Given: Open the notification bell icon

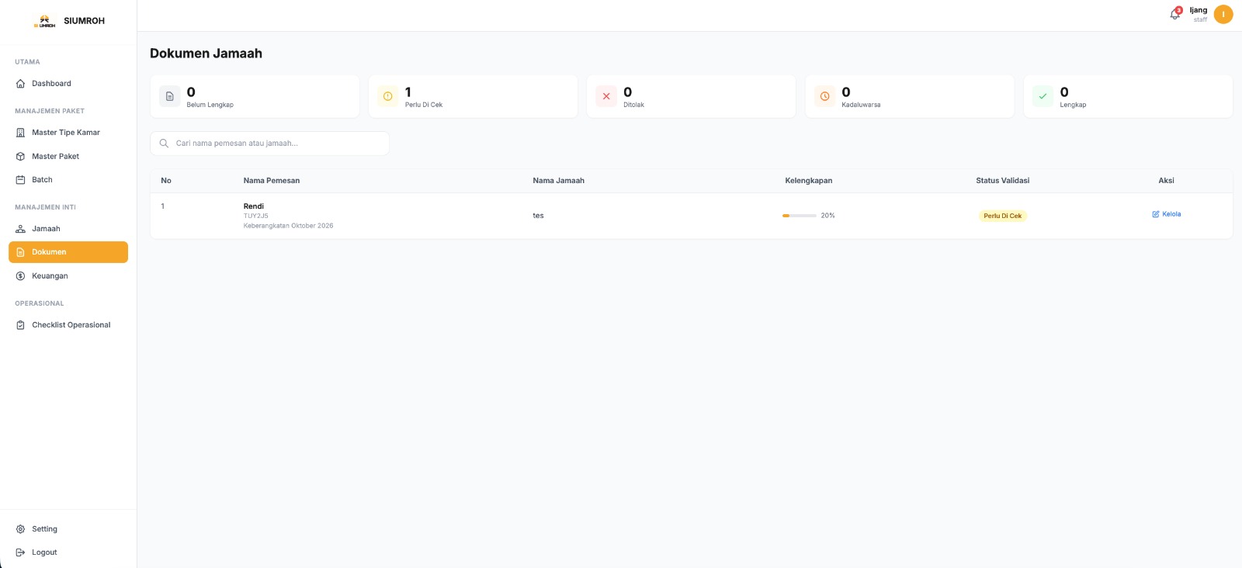Looking at the screenshot, I should [x=1175, y=14].
